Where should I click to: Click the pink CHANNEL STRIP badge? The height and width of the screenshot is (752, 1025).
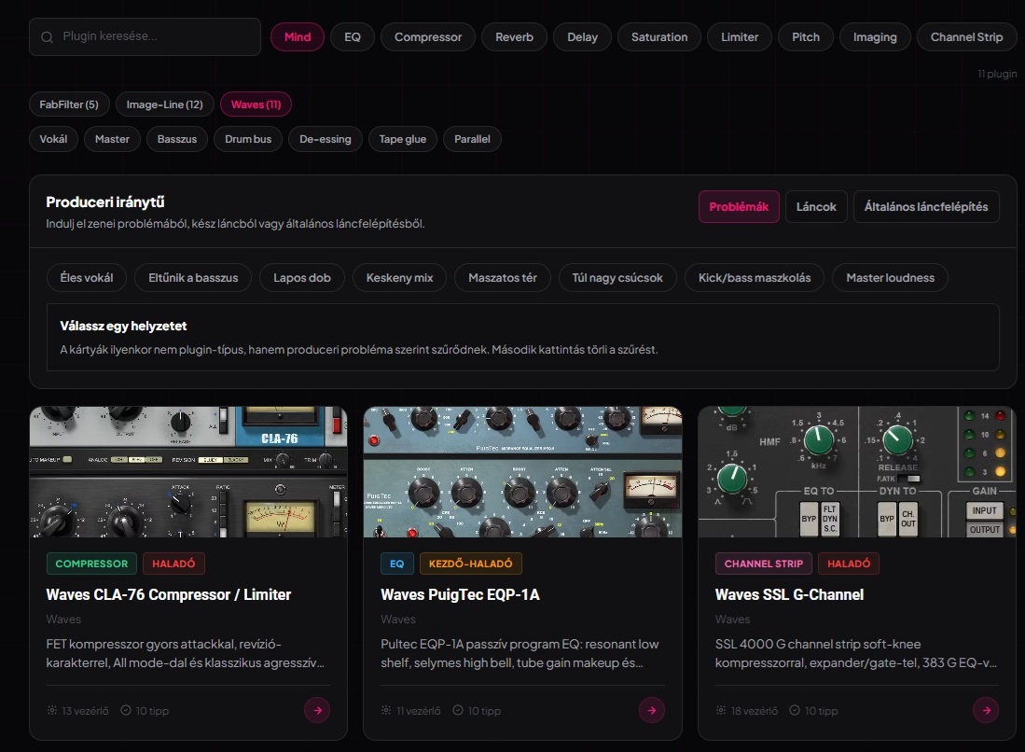point(764,564)
